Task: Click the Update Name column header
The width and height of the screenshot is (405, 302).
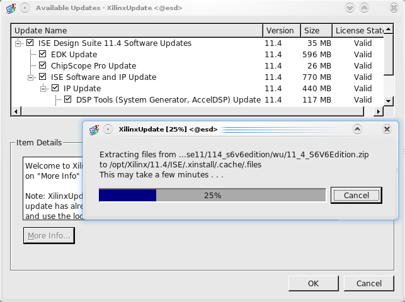Action: tap(137, 31)
